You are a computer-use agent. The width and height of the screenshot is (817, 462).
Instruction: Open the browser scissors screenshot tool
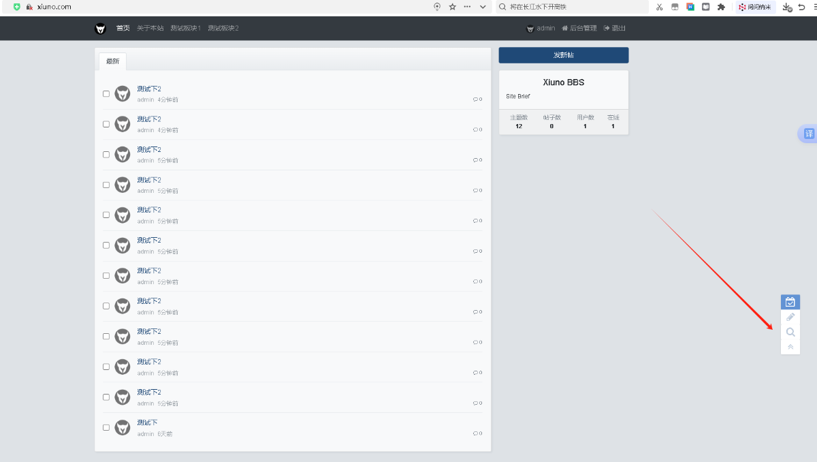(x=659, y=7)
